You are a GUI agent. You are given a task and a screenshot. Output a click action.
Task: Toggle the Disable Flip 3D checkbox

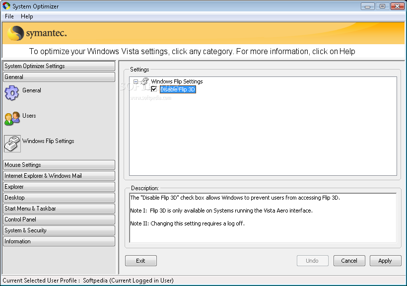pos(154,89)
